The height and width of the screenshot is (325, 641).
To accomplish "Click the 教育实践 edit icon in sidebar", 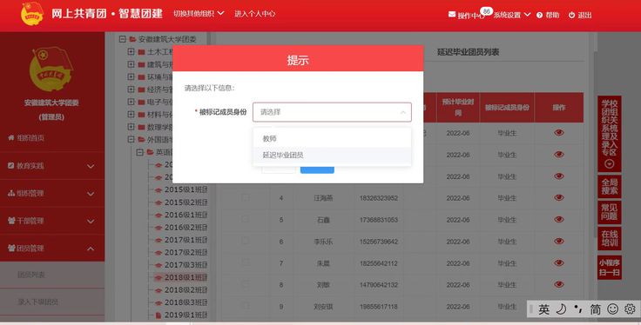I will point(11,166).
